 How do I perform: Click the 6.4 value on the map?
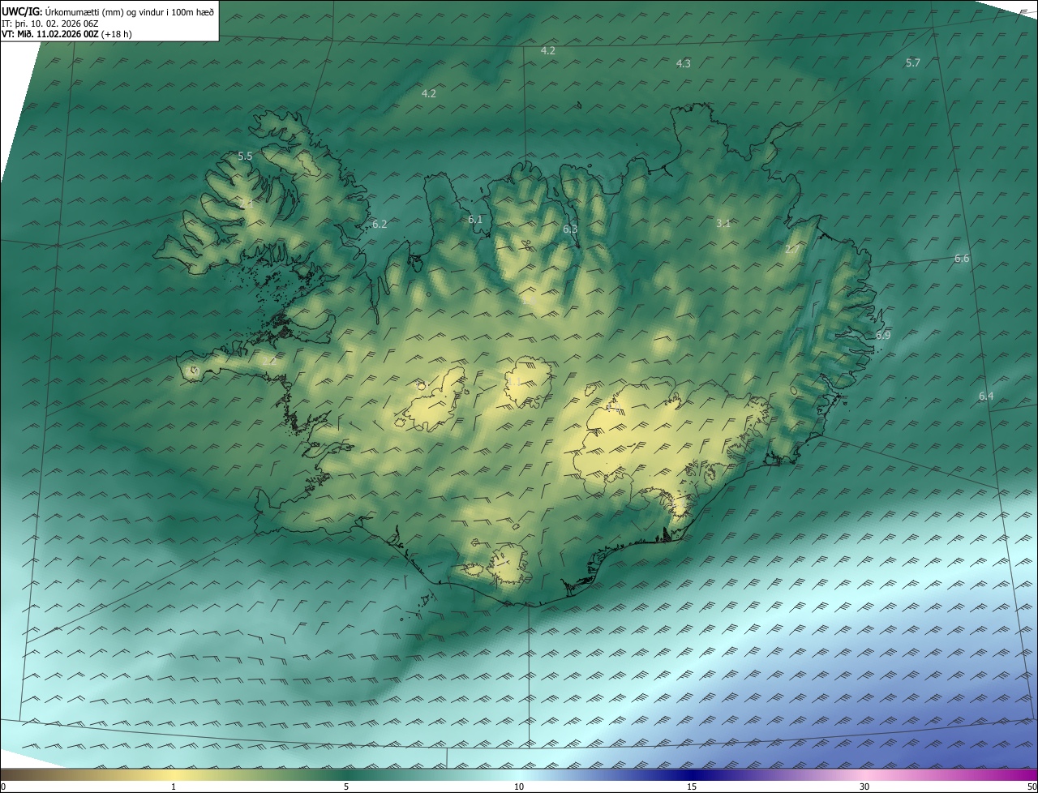click(986, 396)
